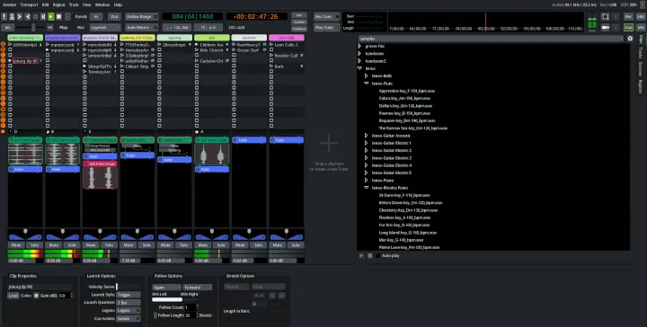The height and width of the screenshot is (327, 647).
Task: Click the joburg clip name field
Action: coord(40,287)
